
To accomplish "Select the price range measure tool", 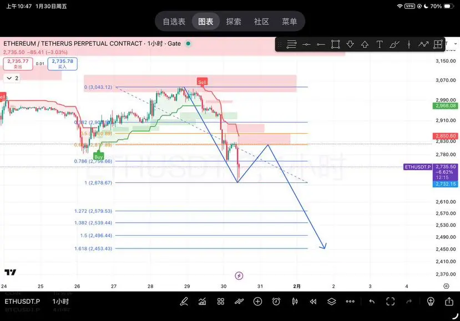I will [438, 44].
